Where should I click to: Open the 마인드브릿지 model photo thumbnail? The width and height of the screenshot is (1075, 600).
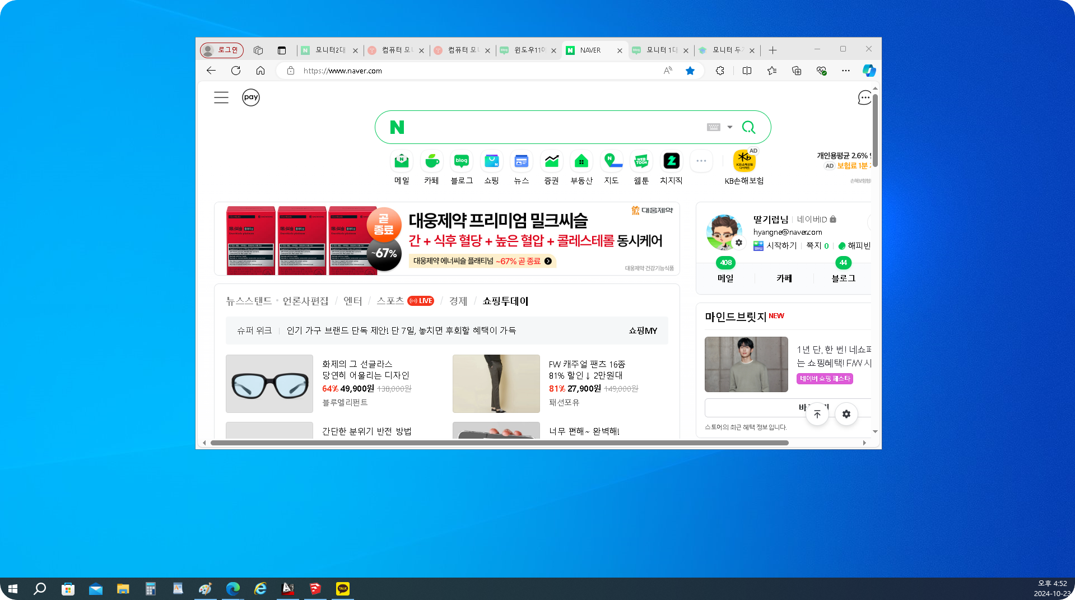746,364
